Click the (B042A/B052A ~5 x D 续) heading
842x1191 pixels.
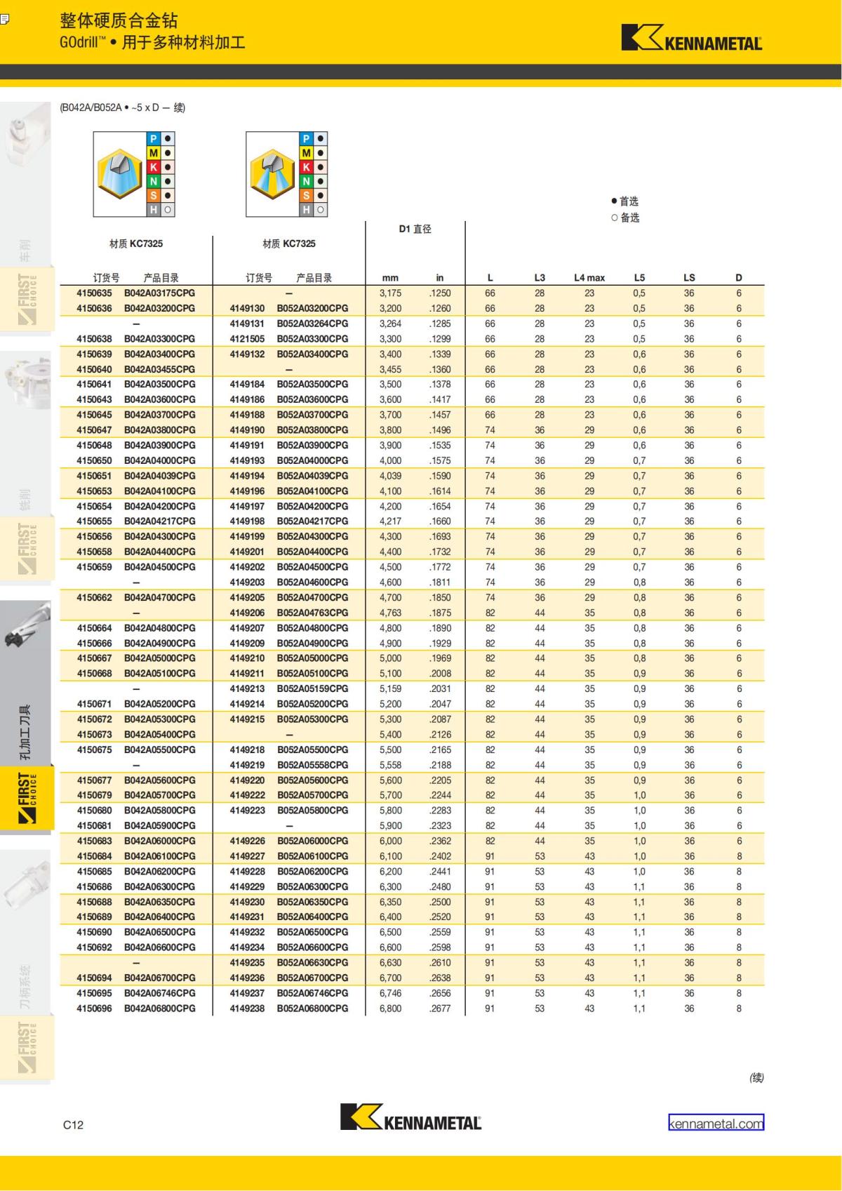tap(123, 107)
